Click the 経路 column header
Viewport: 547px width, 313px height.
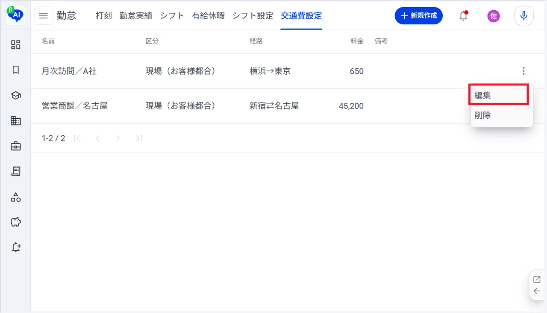pyautogui.click(x=256, y=41)
